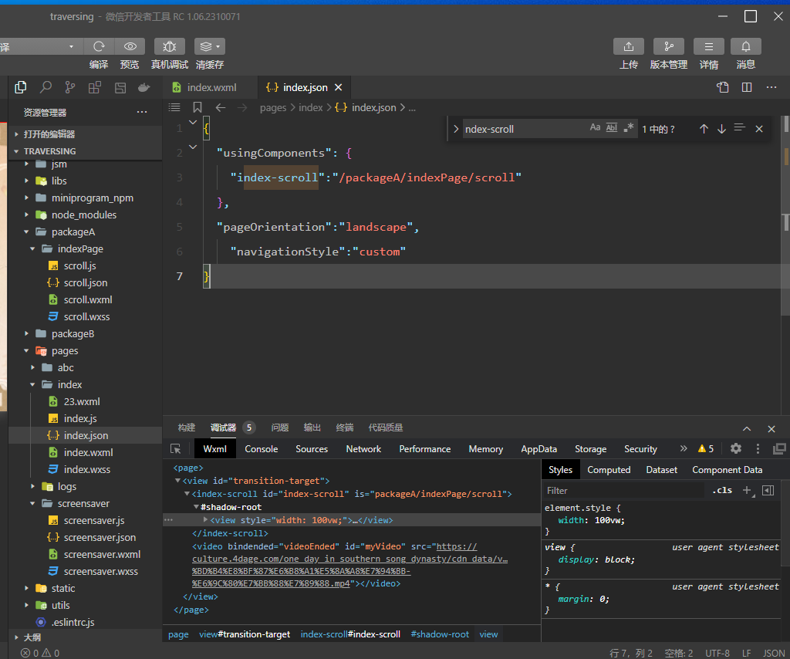Click the upload icon in toolbar
This screenshot has height=659, width=790.
628,46
